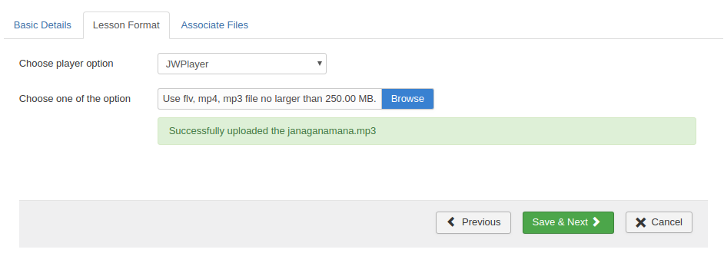Viewport: 724px width, 279px height.
Task: Click the blue Browse button
Action: [x=407, y=99]
